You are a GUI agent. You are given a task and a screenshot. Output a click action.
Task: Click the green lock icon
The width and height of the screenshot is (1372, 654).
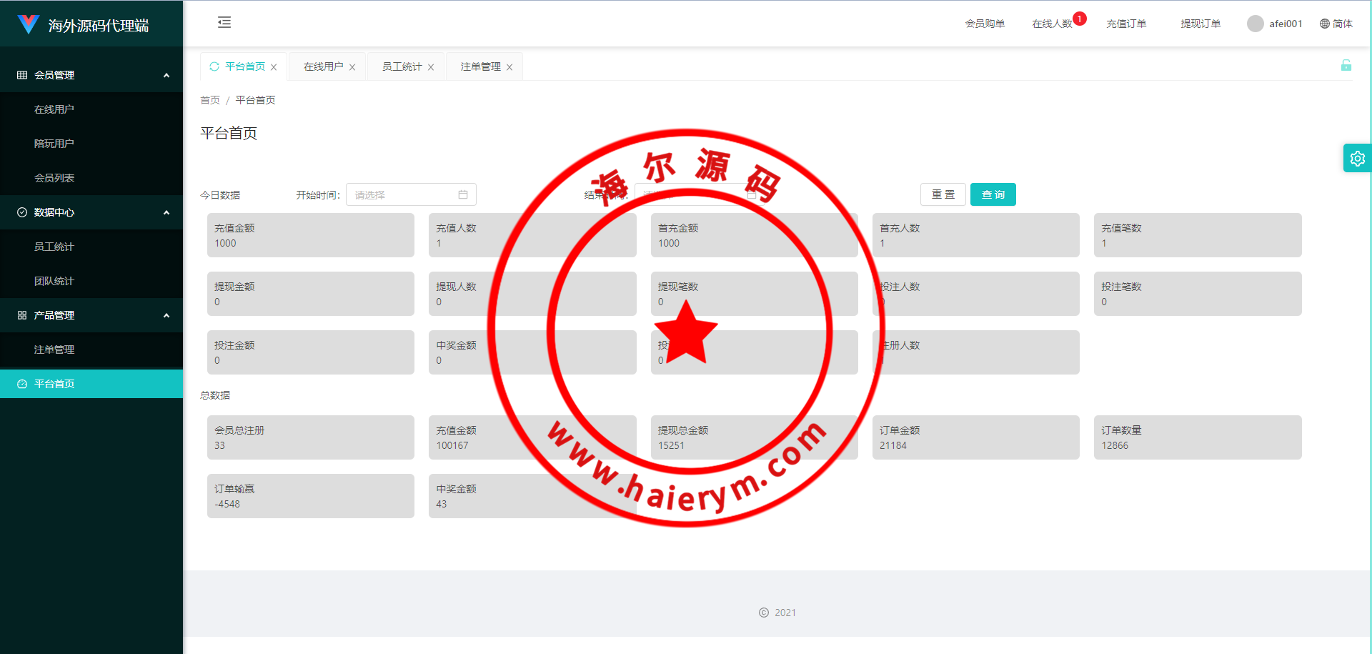tap(1346, 66)
